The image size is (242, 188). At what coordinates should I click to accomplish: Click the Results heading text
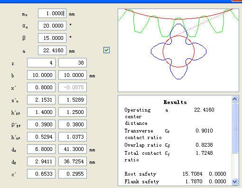point(175,102)
